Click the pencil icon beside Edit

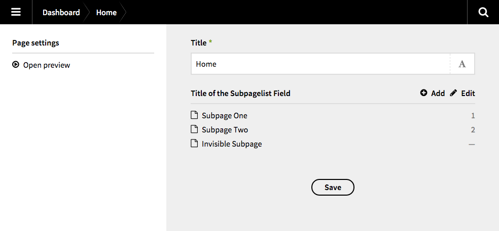tap(453, 93)
